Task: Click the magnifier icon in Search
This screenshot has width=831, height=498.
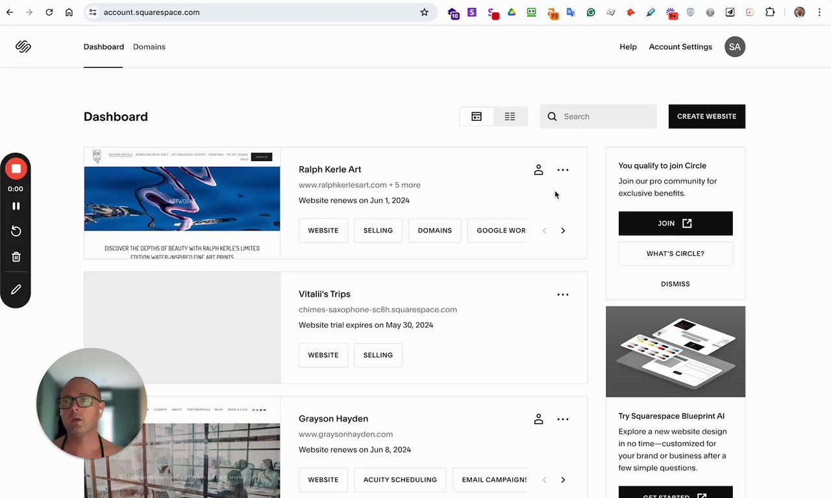Action: (552, 116)
